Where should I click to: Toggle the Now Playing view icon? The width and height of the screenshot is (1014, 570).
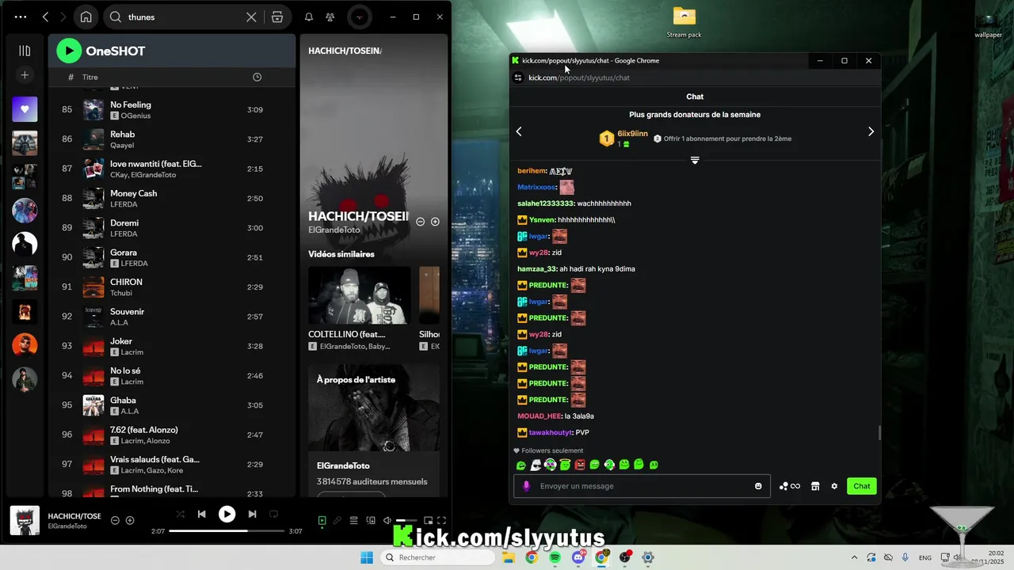pyautogui.click(x=322, y=520)
